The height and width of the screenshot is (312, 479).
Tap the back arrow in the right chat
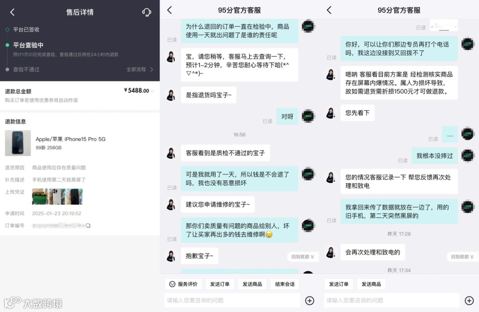329,10
